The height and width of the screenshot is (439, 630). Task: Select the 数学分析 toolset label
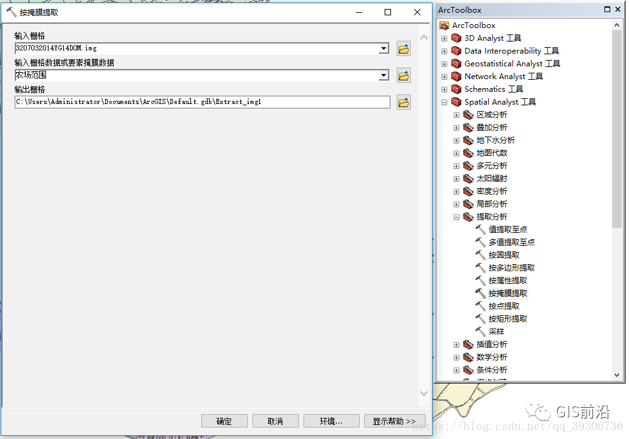[492, 357]
